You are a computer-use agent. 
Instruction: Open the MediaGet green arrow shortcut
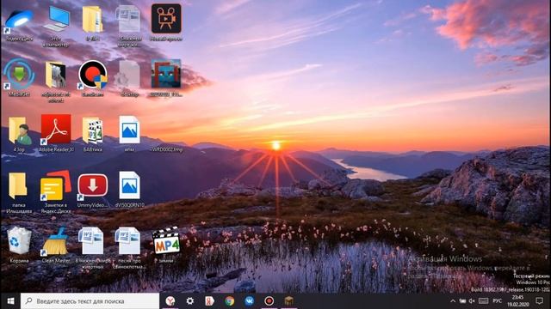click(19, 75)
